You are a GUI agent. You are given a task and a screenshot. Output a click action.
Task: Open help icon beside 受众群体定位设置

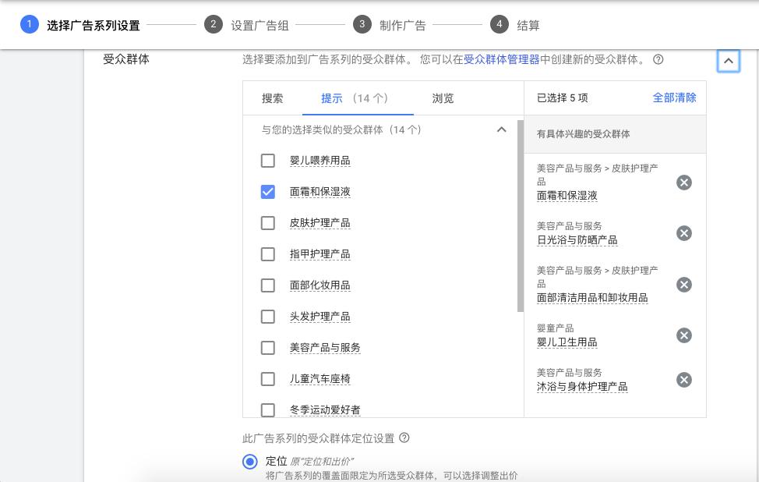coord(404,438)
